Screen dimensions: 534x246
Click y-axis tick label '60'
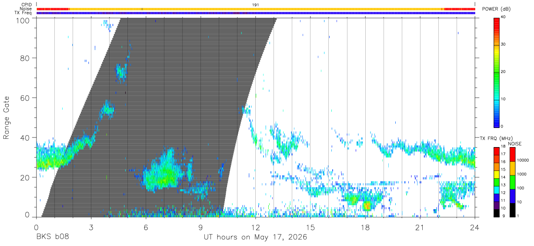25,98
